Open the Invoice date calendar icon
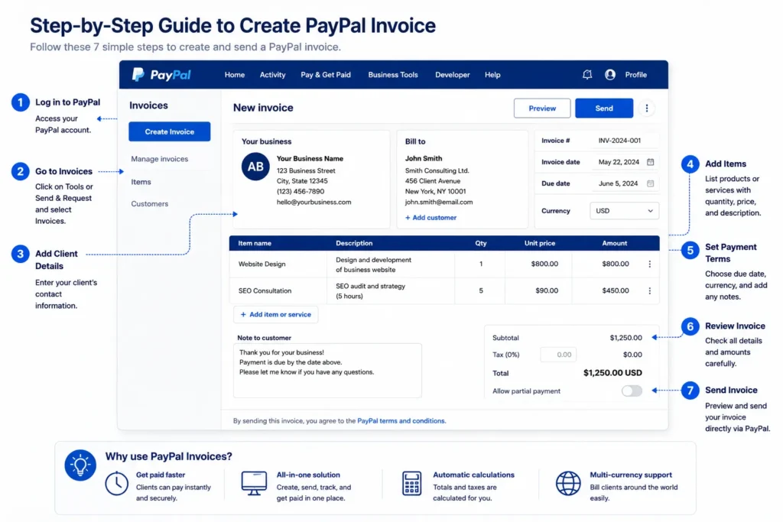Screen dimensions: 783x522 [650, 162]
